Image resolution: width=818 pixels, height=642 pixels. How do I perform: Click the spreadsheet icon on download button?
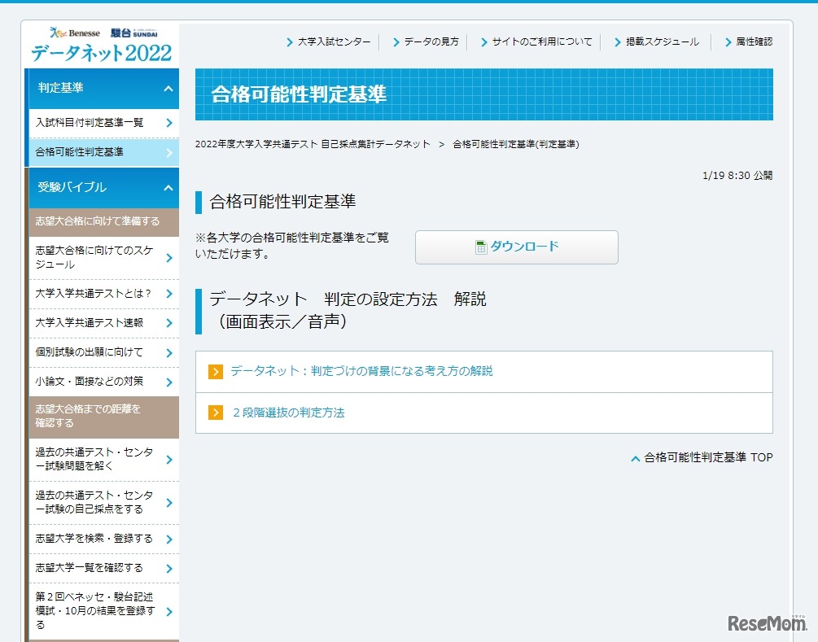click(x=481, y=247)
